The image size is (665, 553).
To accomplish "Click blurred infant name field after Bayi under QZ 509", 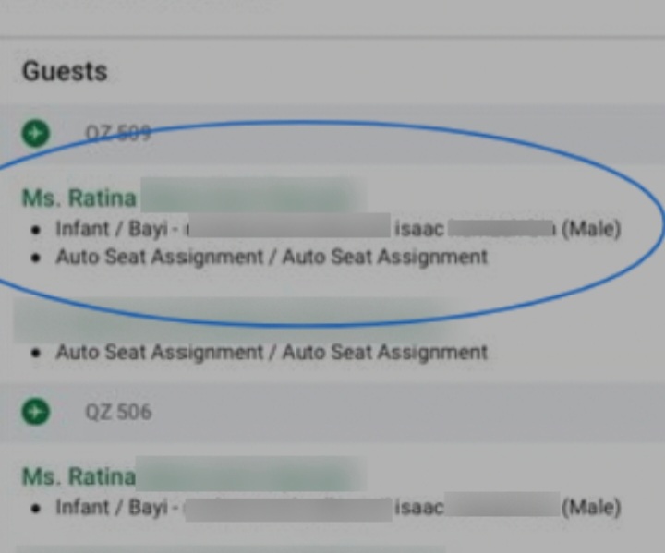I will point(288,228).
